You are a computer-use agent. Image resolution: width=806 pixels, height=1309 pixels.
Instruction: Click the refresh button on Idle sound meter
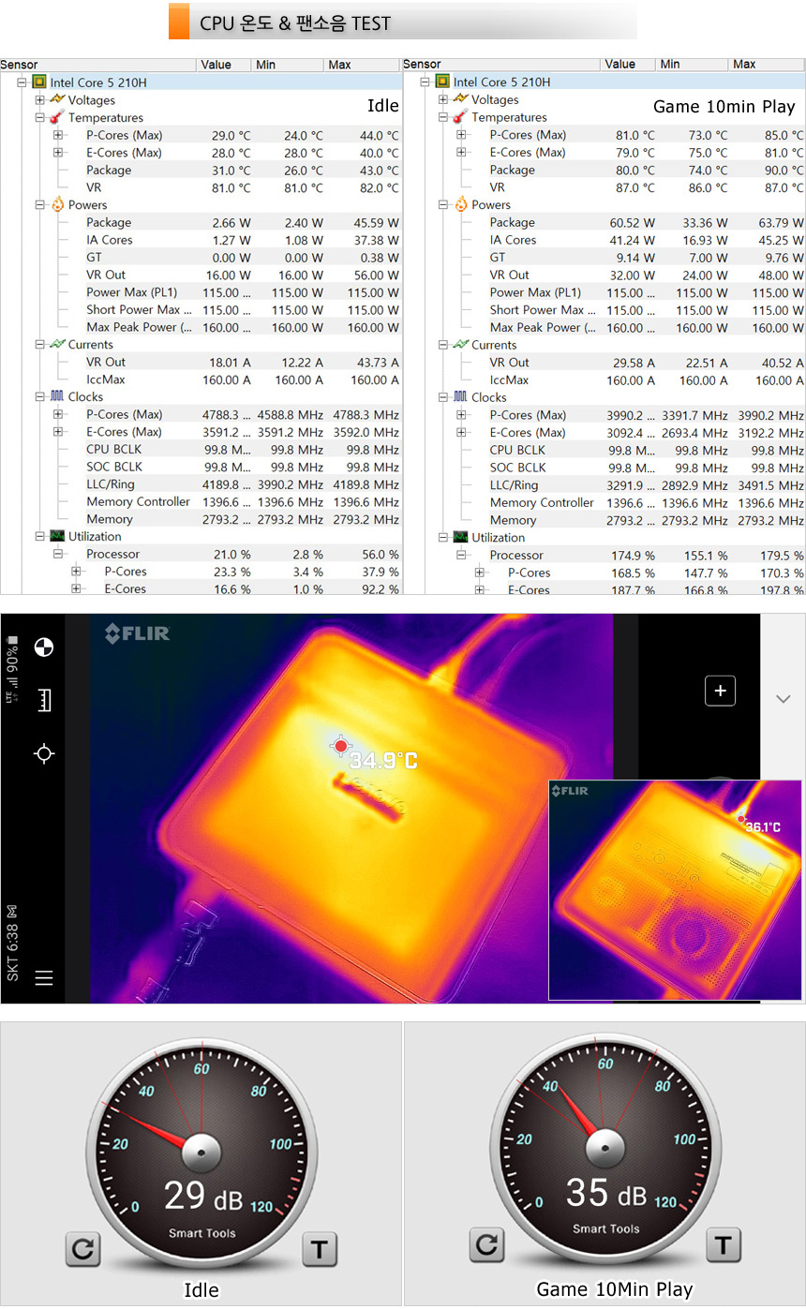point(82,1248)
